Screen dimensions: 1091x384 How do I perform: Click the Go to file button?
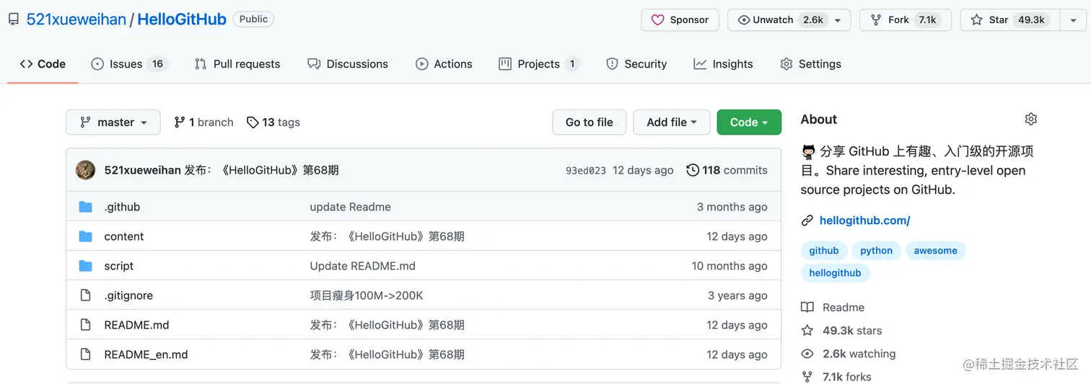point(589,122)
